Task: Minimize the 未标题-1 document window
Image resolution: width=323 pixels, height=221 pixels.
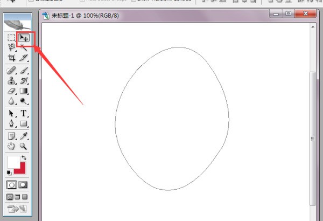Action: point(276,14)
